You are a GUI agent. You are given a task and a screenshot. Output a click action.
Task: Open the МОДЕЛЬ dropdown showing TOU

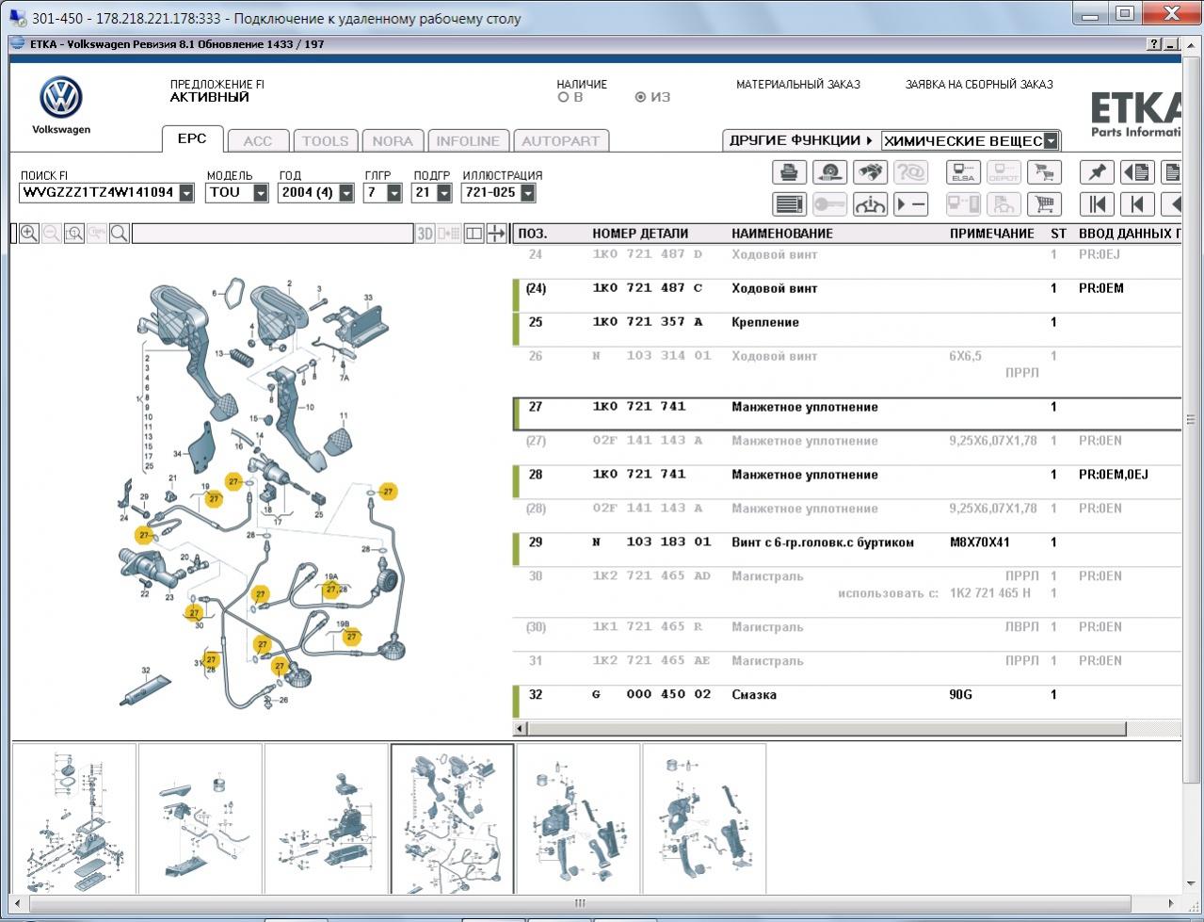(x=261, y=193)
